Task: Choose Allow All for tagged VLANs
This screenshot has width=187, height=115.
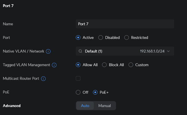Action: (x=78, y=65)
